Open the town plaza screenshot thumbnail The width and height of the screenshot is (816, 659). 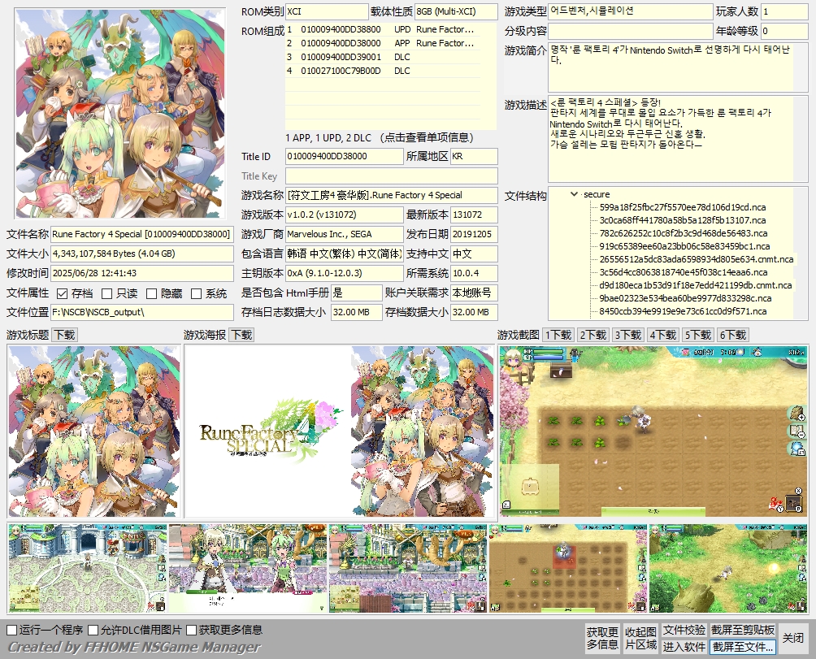pos(88,568)
